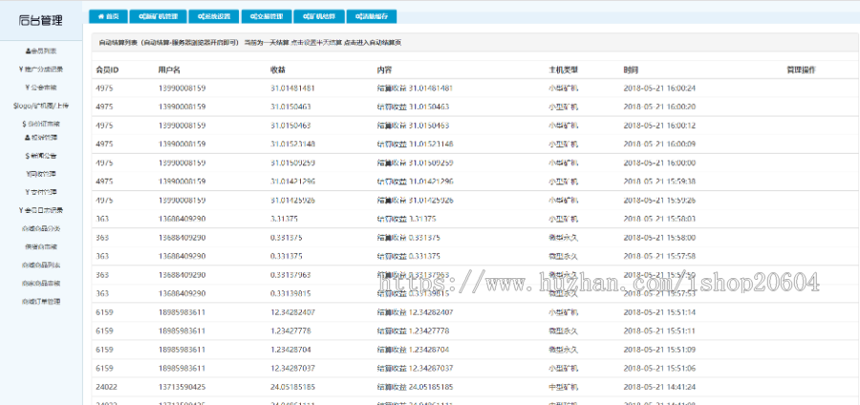Open the 首页 home tab
This screenshot has height=405, width=860.
[x=108, y=16]
